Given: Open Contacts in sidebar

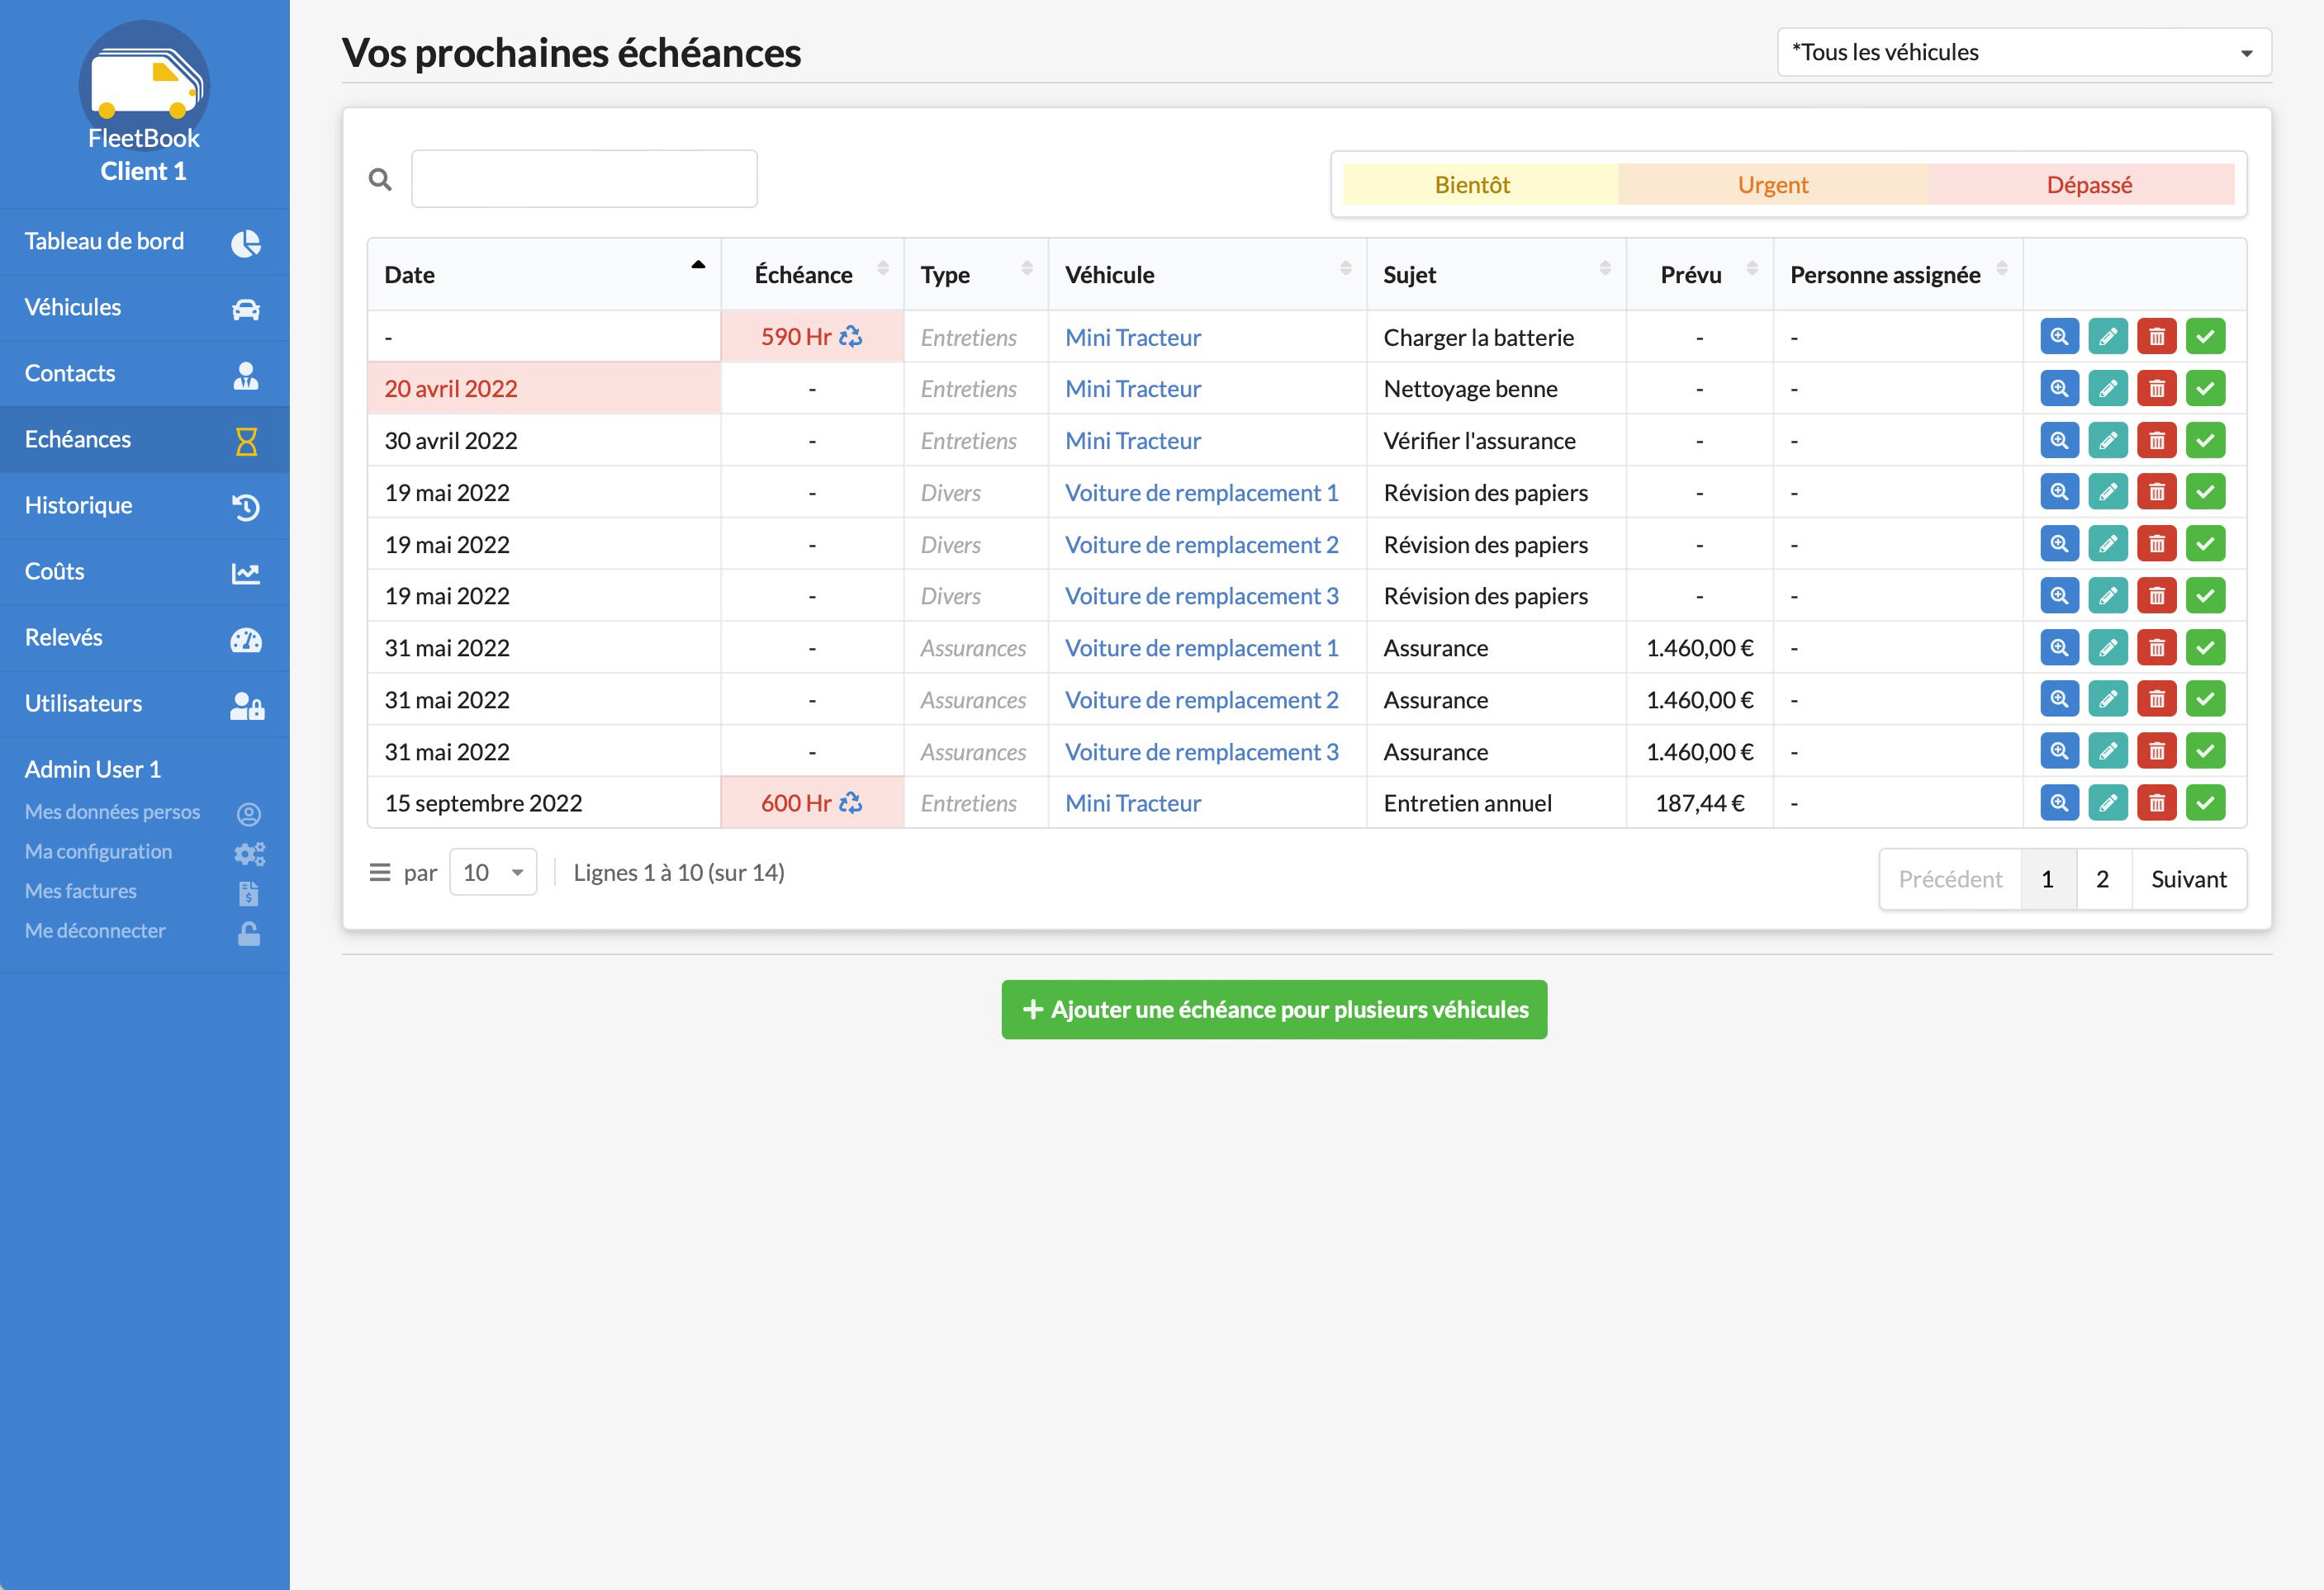Looking at the screenshot, I should tap(145, 374).
